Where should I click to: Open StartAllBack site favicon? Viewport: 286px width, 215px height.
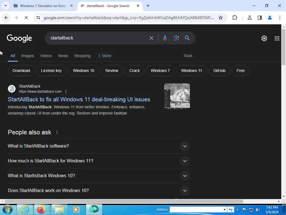click(x=12, y=89)
